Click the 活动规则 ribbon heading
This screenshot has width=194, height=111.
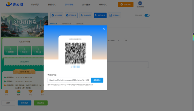click(x=24, y=71)
